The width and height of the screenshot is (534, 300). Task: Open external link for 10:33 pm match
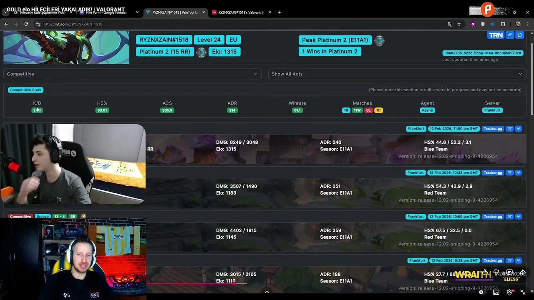coord(509,172)
